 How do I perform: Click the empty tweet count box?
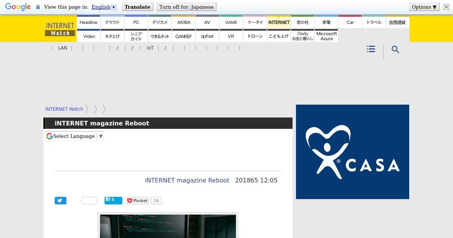tap(89, 201)
